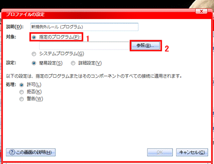Select the 許可(L) action radio
Viewport: 214px width, 164px height.
[x=21, y=85]
